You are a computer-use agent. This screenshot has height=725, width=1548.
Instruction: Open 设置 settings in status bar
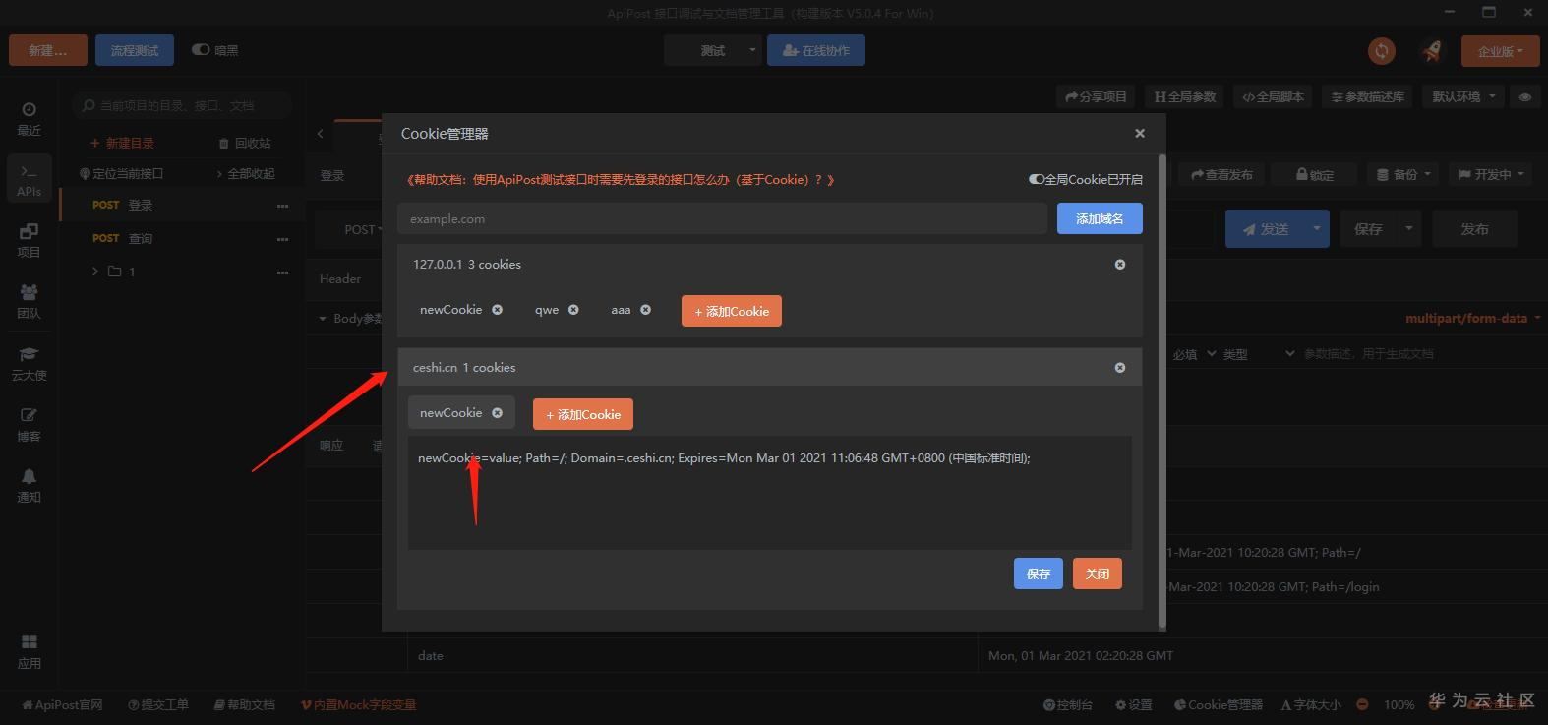click(x=1133, y=705)
